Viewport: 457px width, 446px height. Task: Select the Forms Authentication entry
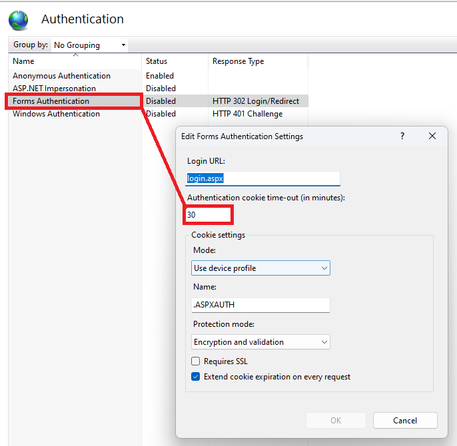(x=51, y=101)
